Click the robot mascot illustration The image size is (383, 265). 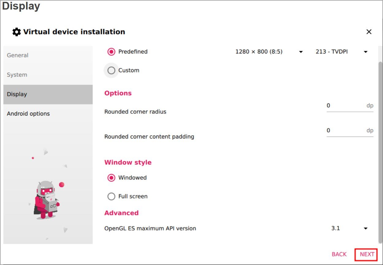pyautogui.click(x=47, y=199)
